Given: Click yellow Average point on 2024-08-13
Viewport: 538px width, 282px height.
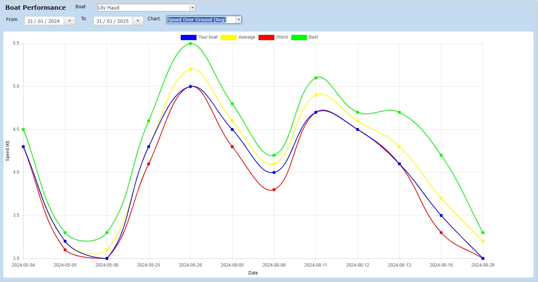Looking at the screenshot, I should 400,147.
